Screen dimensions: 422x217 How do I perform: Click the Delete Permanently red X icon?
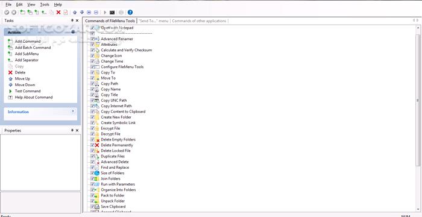click(97, 145)
